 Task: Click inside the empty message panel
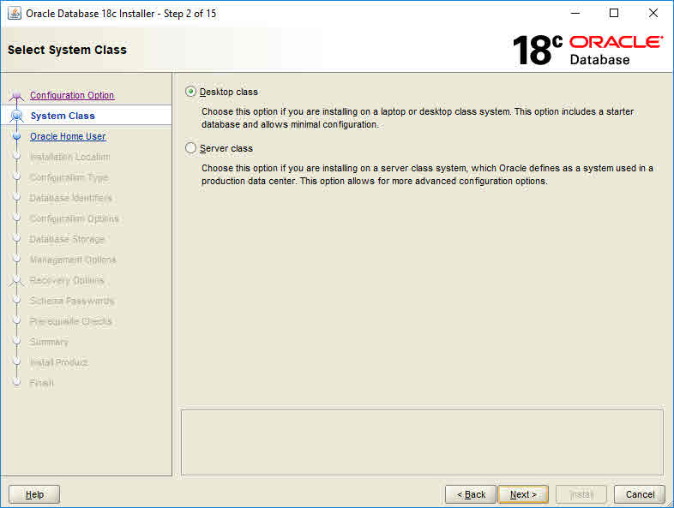[422, 441]
